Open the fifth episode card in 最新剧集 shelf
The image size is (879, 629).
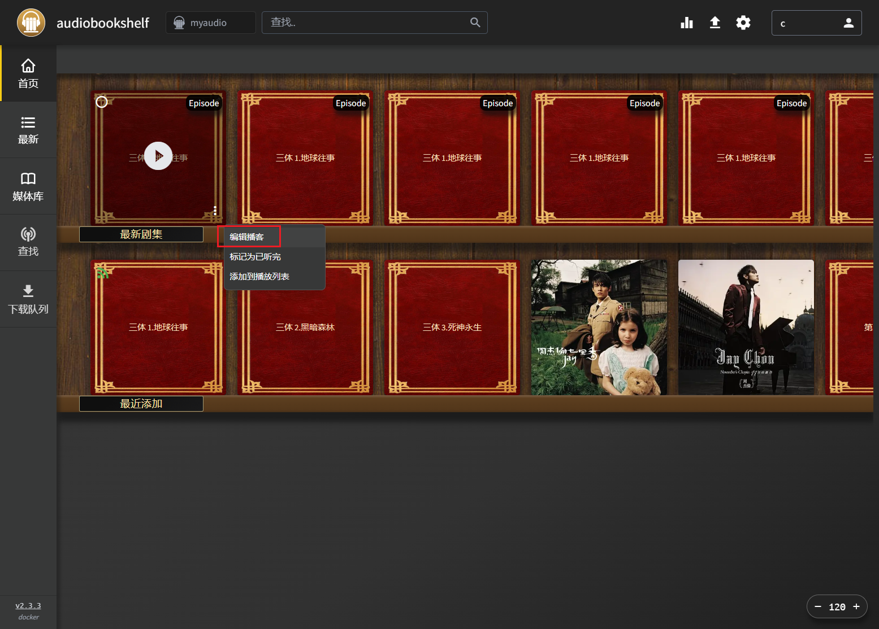[746, 158]
